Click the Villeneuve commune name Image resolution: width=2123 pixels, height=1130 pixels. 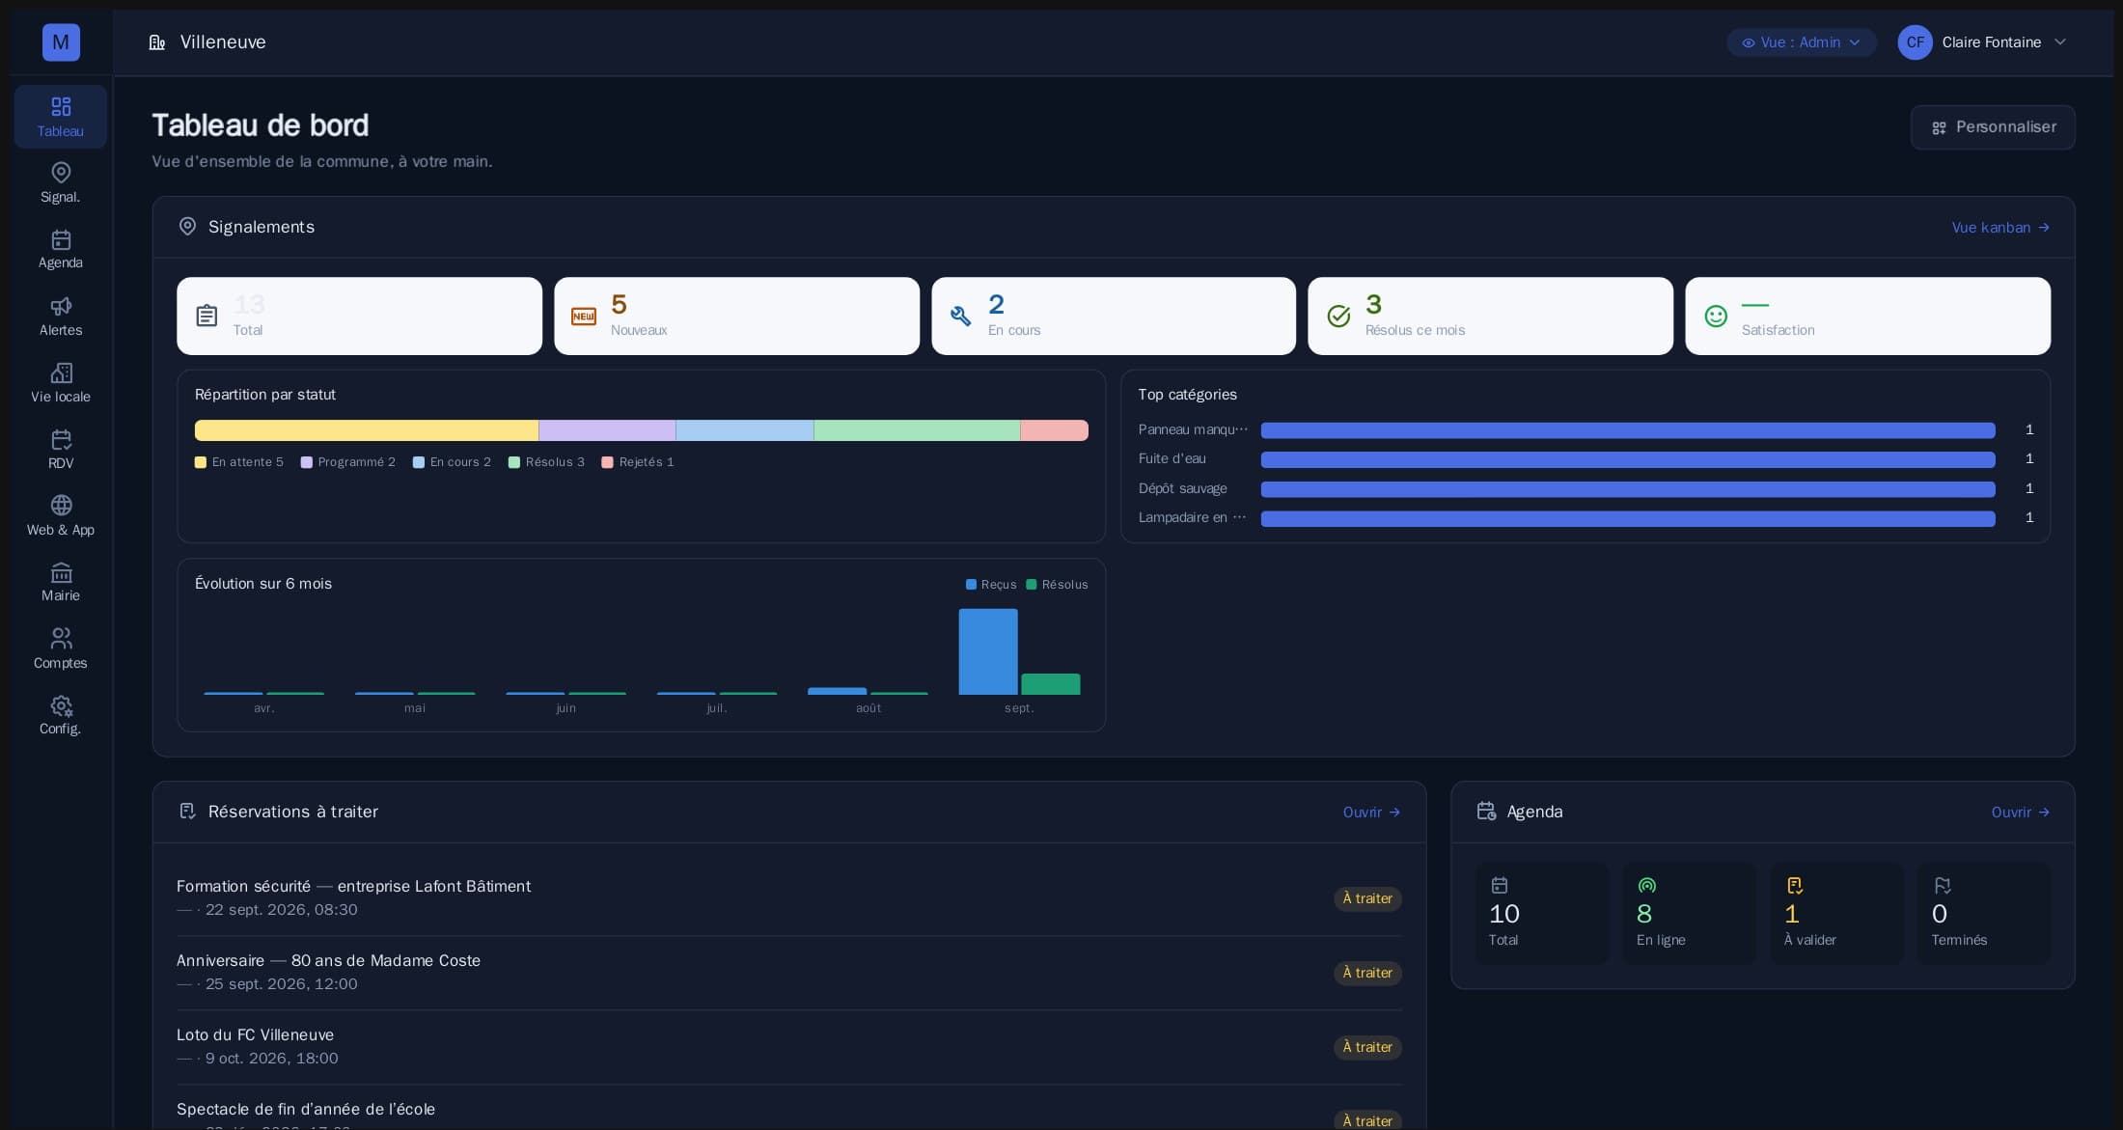point(223,42)
